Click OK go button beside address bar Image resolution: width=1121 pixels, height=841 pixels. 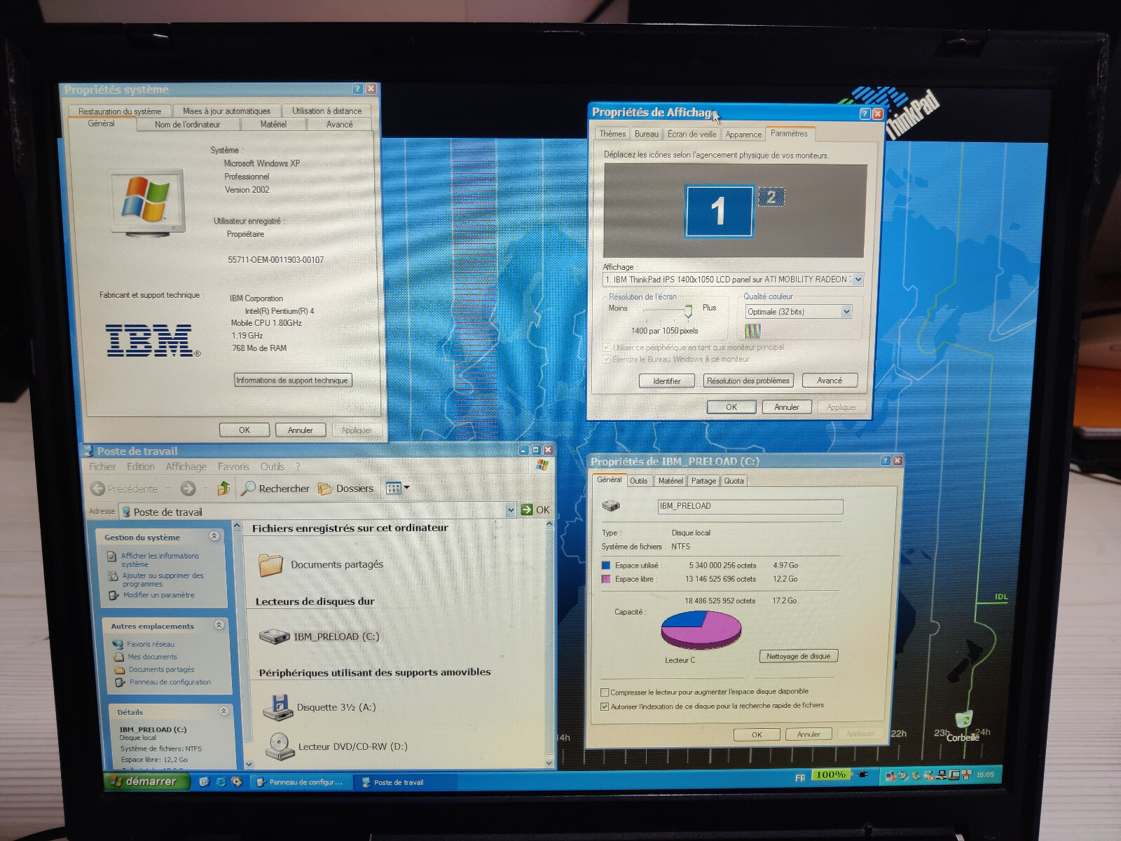[535, 510]
